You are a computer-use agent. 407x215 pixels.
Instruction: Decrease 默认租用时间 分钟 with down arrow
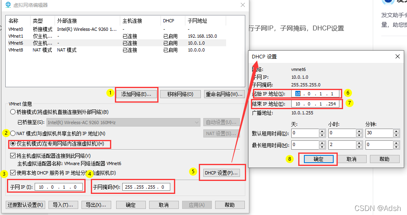(x=396, y=135)
